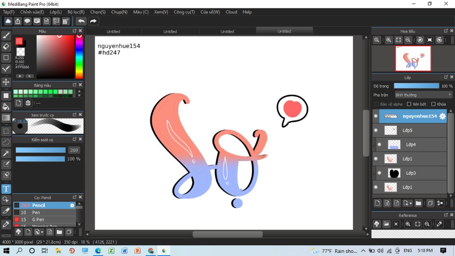Open brush folder in brush panel
The image size is (455, 256).
point(59,232)
